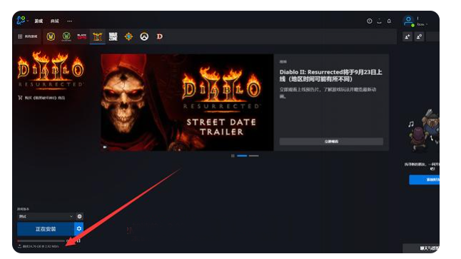Click the installation progress bar
Image resolution: width=461 pixels, height=259 pixels.
click(x=41, y=240)
